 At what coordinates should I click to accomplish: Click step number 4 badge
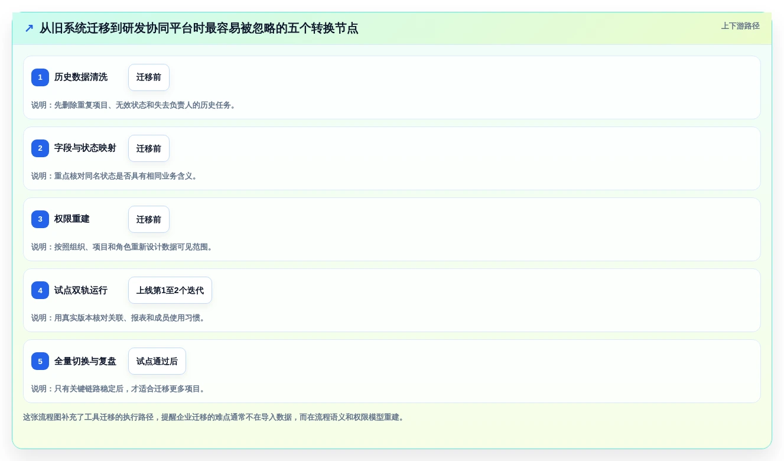(x=40, y=290)
